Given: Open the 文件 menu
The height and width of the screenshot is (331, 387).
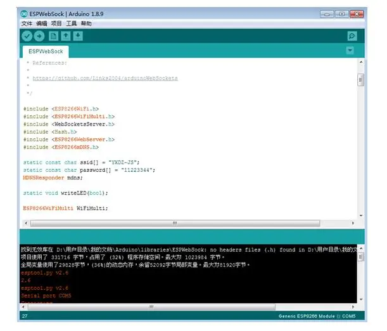Looking at the screenshot, I should tap(27, 23).
